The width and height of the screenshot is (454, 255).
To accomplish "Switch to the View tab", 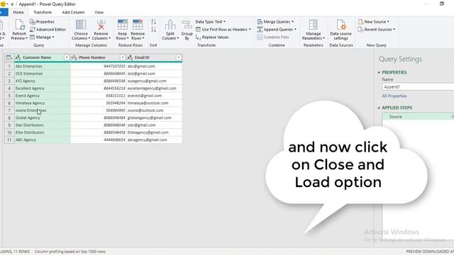I will (99, 12).
